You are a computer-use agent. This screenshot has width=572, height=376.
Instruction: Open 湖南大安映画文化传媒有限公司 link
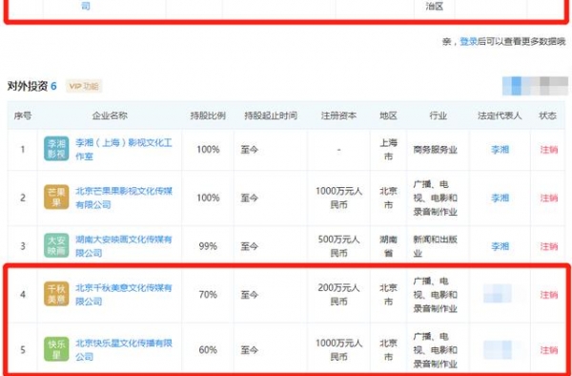point(123,246)
